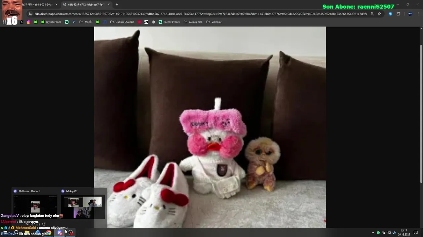This screenshot has width=423, height=237.
Task: Click the Discord taskbar icon
Action: click(x=59, y=233)
